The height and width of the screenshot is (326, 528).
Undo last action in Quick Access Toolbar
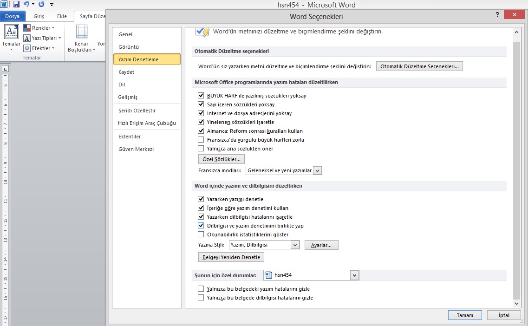26,4
